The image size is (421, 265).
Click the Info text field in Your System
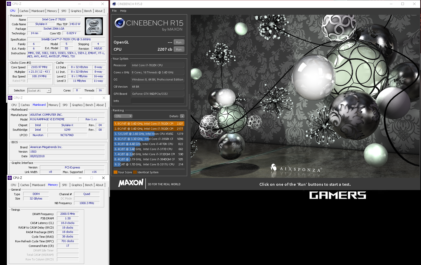coord(158,101)
